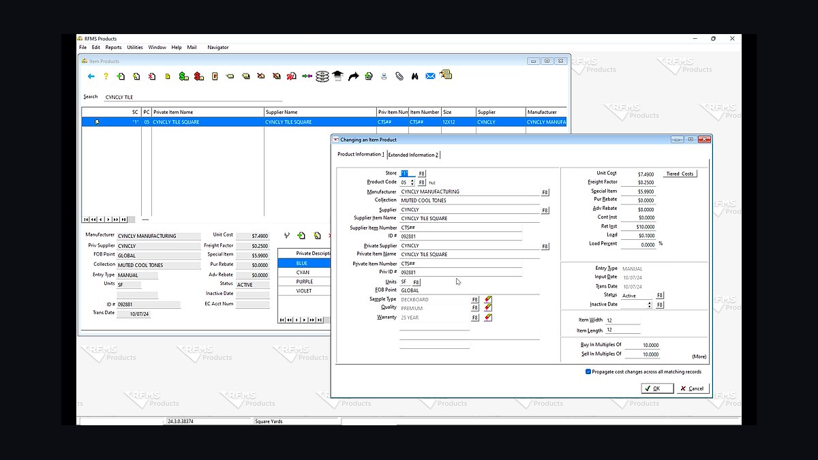Screen dimensions: 818x460
Task: Click the green-purple arrows merge toolbar icon
Action: [307, 76]
